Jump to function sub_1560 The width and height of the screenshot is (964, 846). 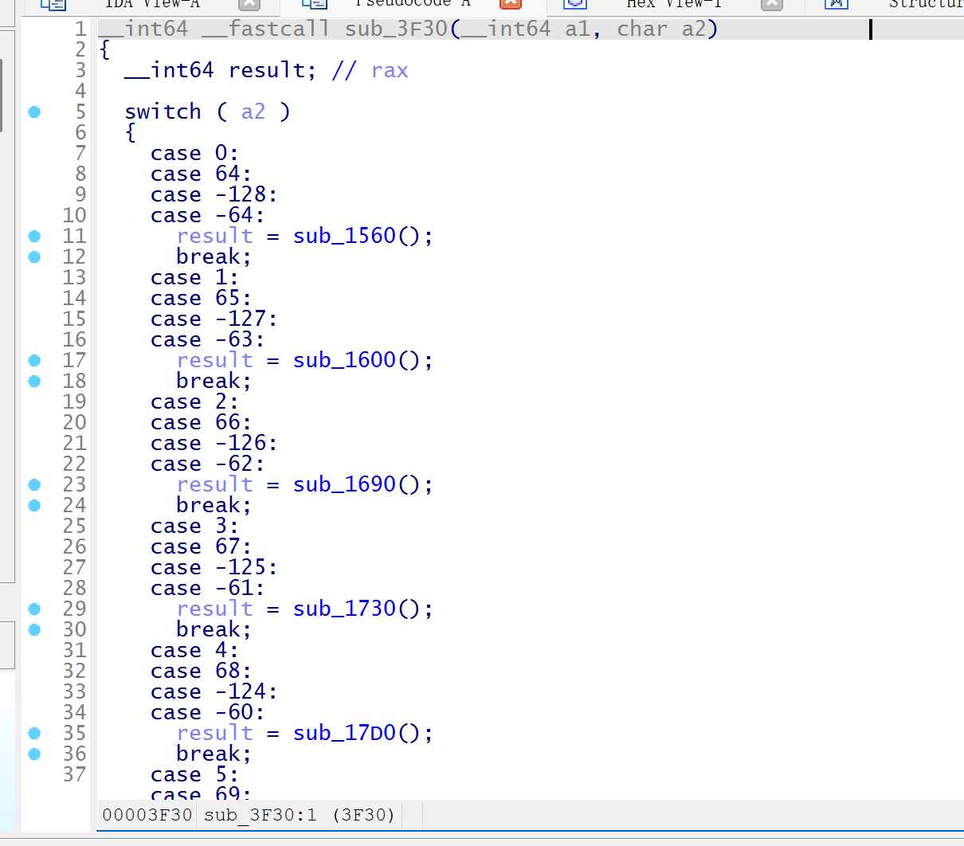[344, 237]
